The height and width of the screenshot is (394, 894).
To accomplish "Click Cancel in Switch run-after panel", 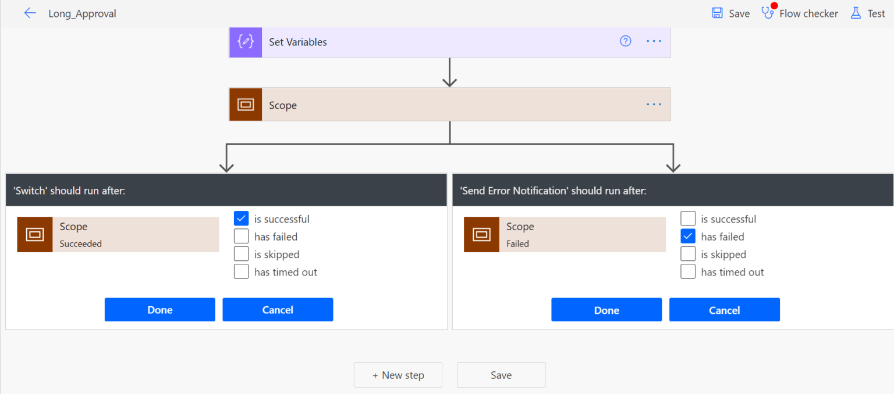I will 278,310.
